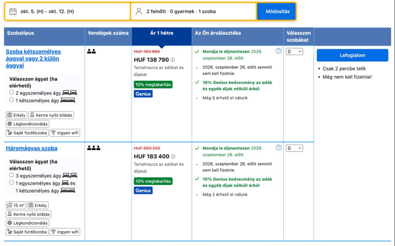Click Kertre nyíló kilátás tag in double room row
Viewport: 395px width, 246px height.
[51, 115]
